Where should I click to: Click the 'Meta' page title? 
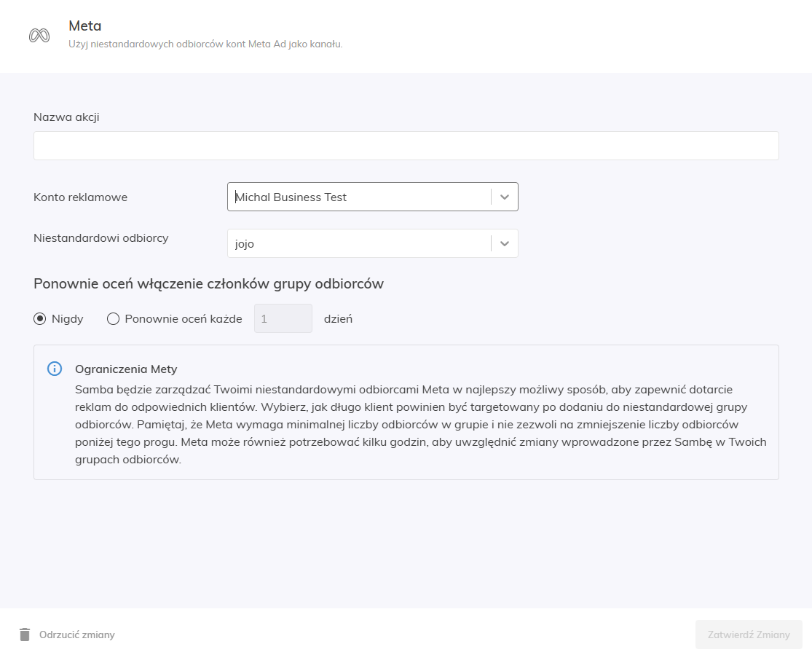[84, 26]
